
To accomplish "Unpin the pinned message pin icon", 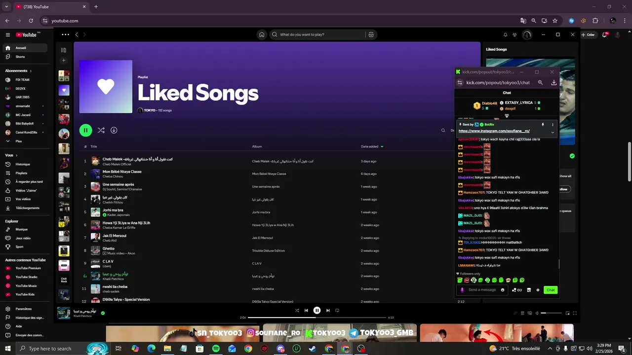I will click(543, 125).
